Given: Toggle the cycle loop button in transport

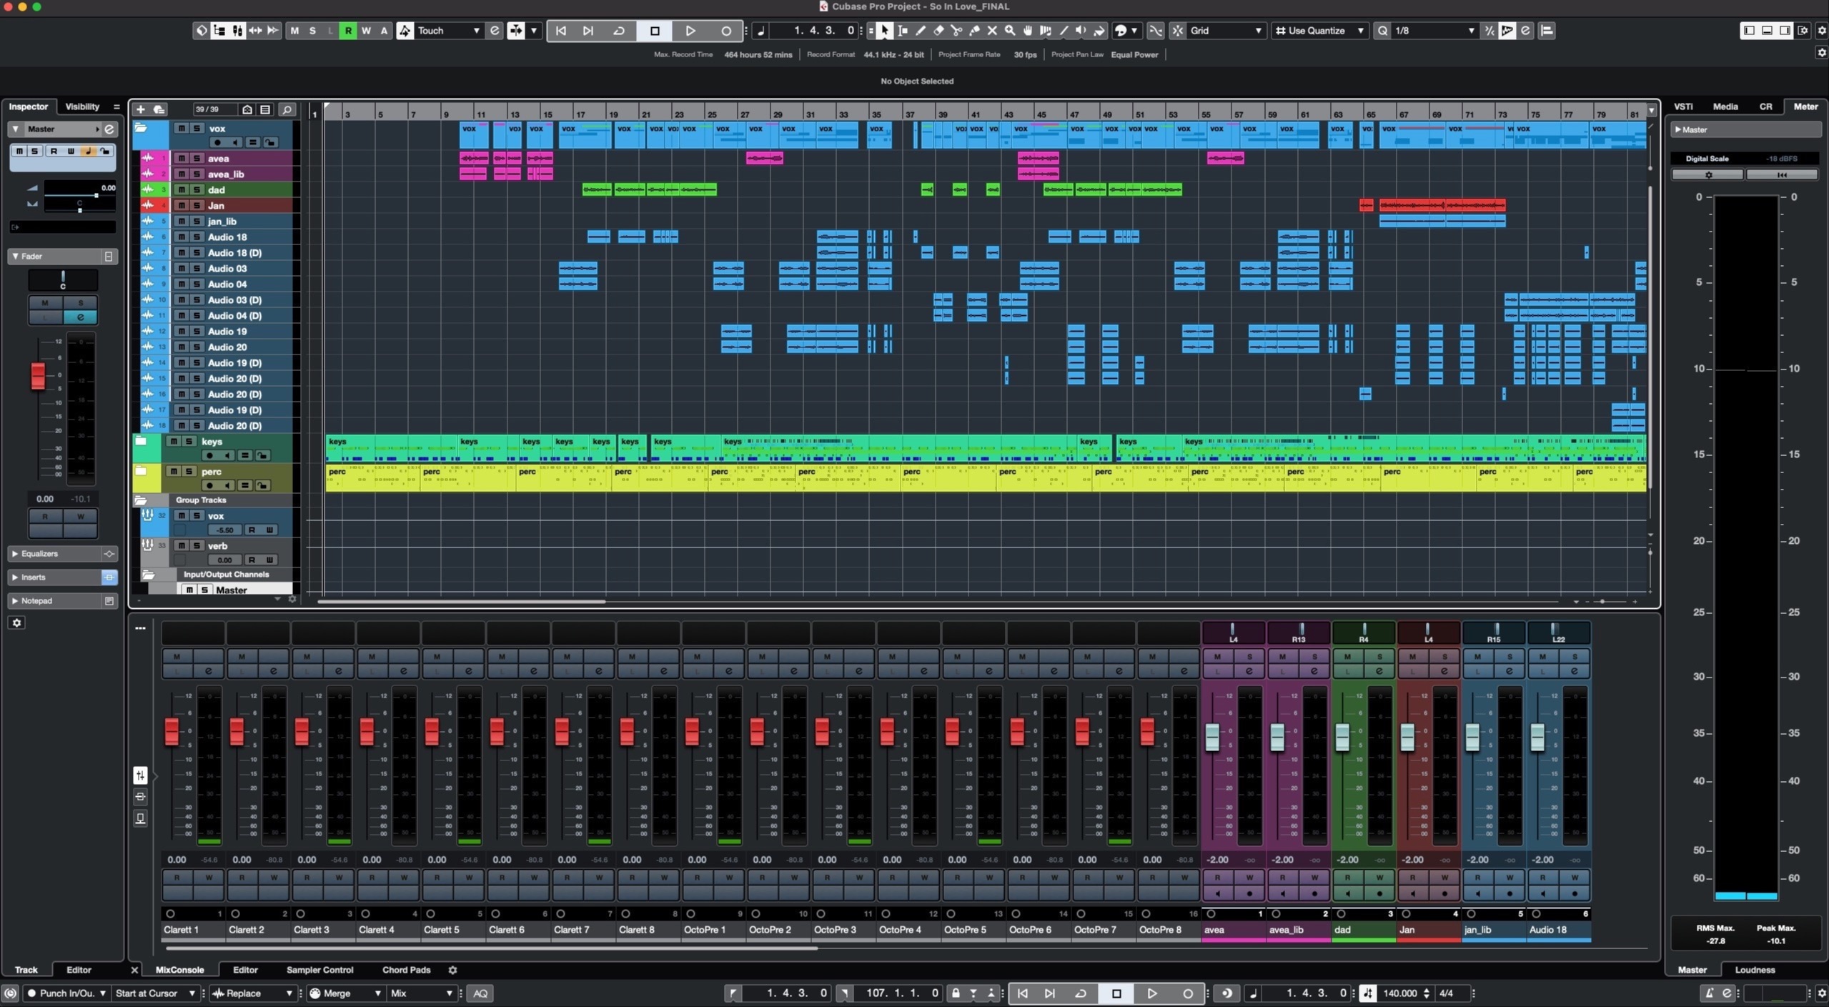Looking at the screenshot, I should pyautogui.click(x=619, y=31).
